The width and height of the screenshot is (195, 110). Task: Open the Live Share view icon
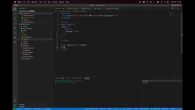[15, 42]
